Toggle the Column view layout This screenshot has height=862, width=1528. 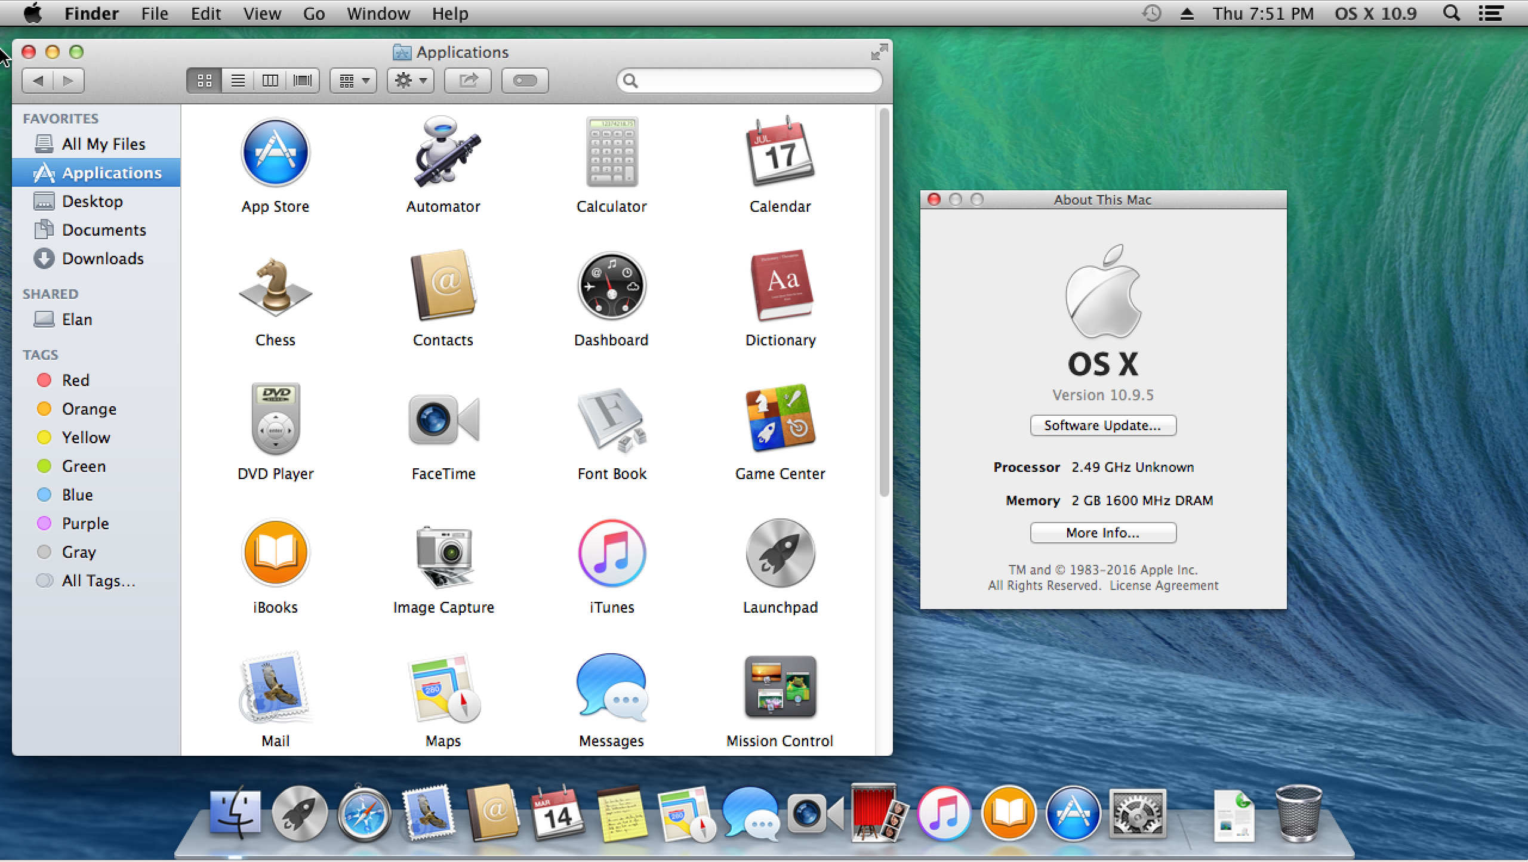271,80
